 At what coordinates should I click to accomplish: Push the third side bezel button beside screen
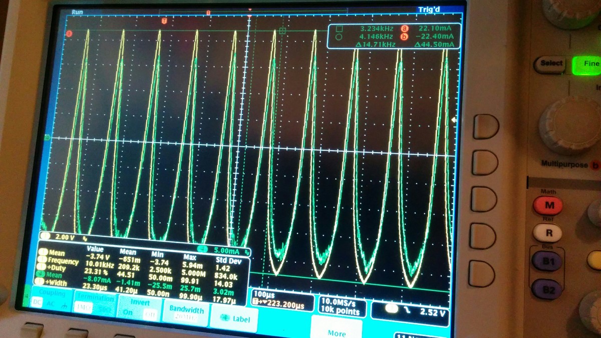tap(484, 199)
